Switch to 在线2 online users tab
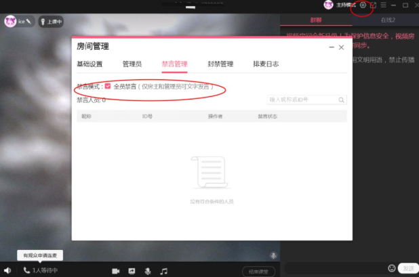Viewport: 419px width, 277px height. (x=388, y=20)
